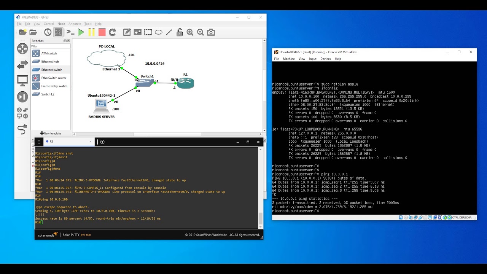Open Annotate menu in GNS3
487x274 pixels.
[75, 24]
